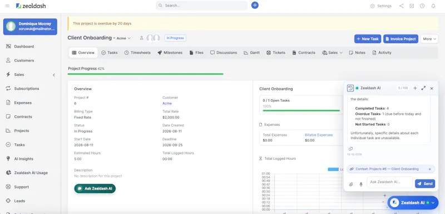Click the In Progress status badge

(x=175, y=38)
